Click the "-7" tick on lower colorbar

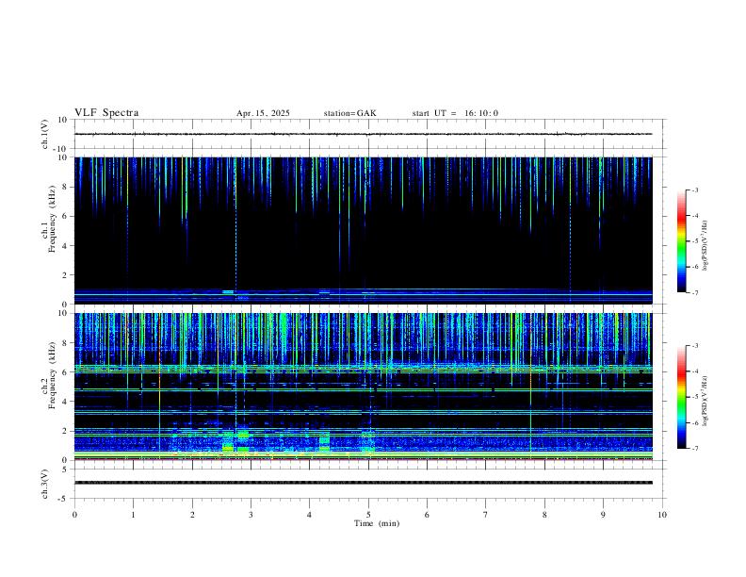click(x=694, y=449)
